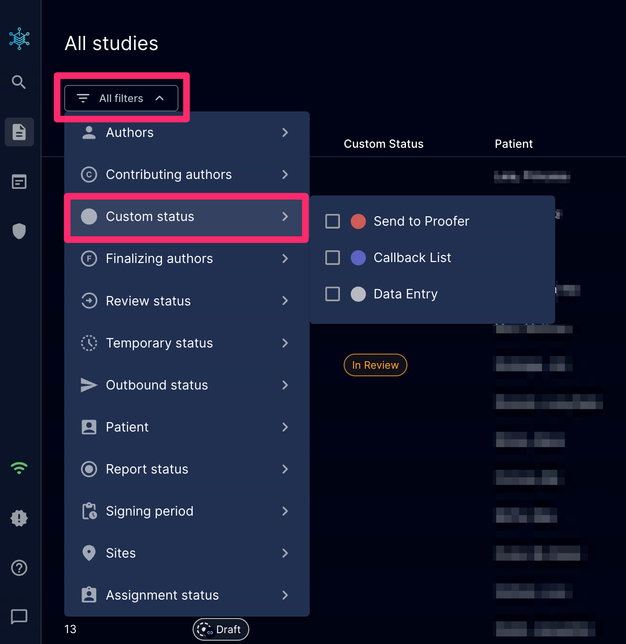Image resolution: width=626 pixels, height=644 pixels.
Task: Open the shield icon in sidebar
Action: click(x=19, y=231)
